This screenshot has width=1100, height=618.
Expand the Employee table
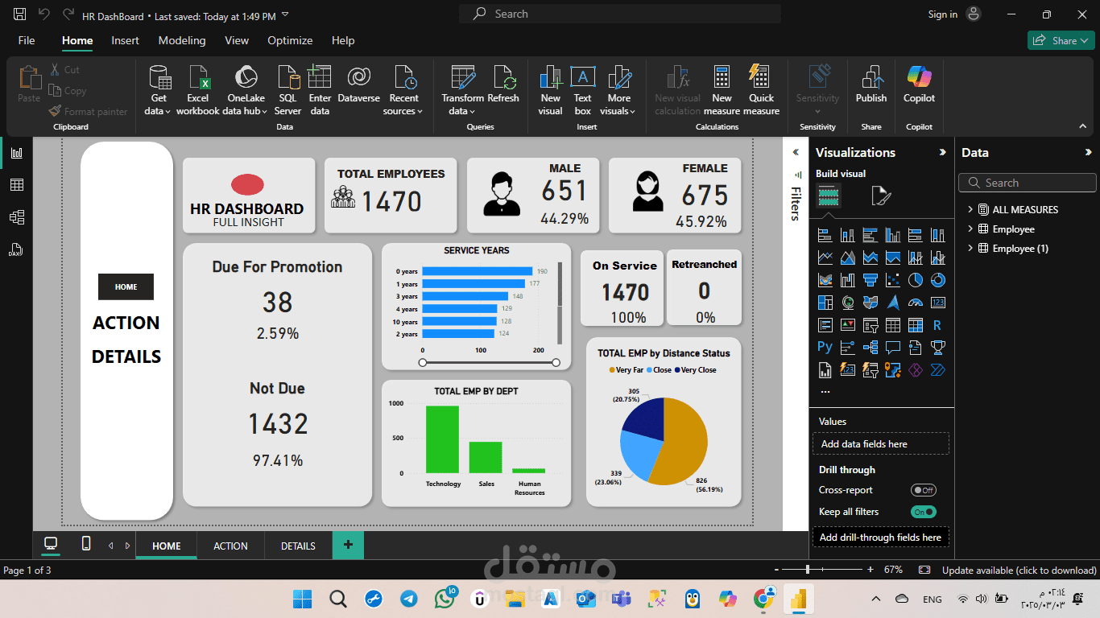coord(970,229)
